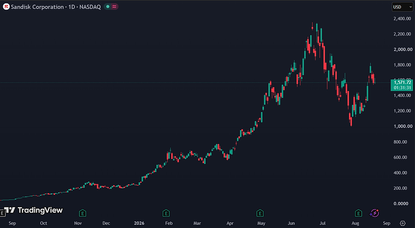Open the earnings E marker near Feb
The height and width of the screenshot is (228, 415).
coord(166,213)
